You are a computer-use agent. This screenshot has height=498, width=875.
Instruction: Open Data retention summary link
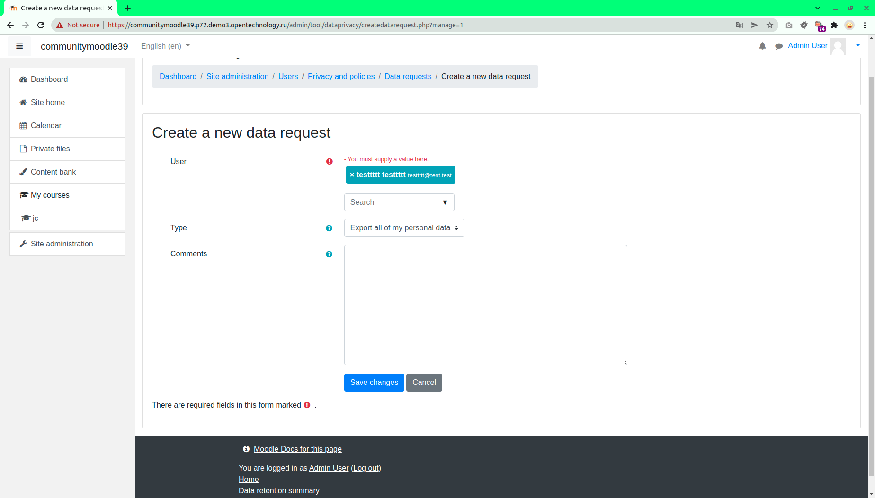[279, 491]
